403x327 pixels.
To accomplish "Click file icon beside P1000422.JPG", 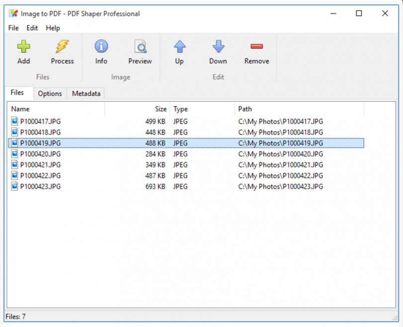I will (14, 175).
